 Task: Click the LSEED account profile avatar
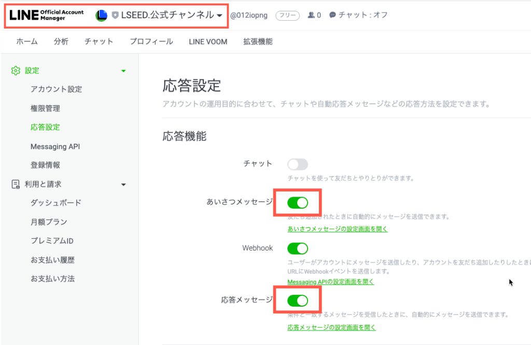[x=101, y=16]
